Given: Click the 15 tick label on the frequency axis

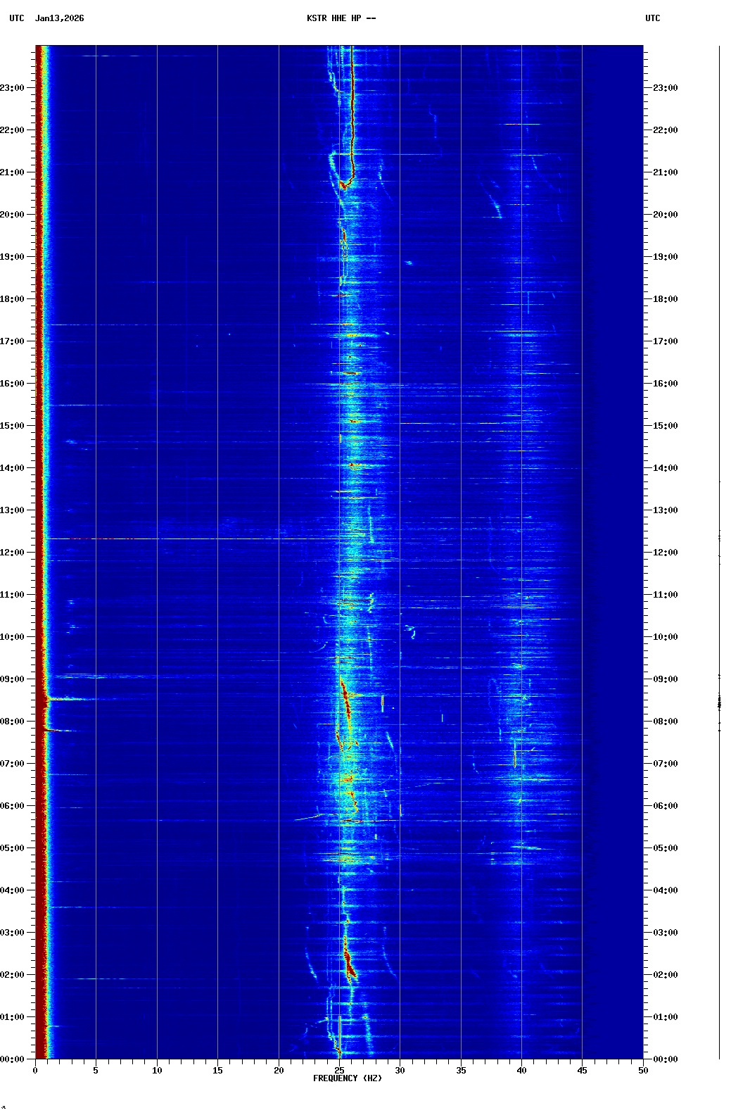Looking at the screenshot, I should coord(217,1071).
